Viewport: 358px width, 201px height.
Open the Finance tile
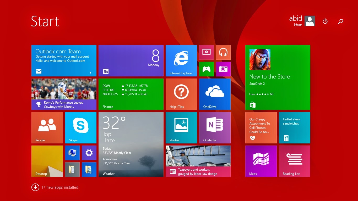tap(131, 94)
